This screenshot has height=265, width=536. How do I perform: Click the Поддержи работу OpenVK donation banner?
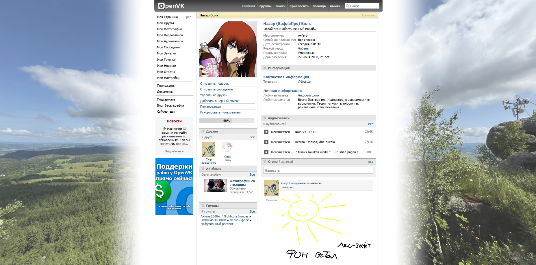coord(174,186)
